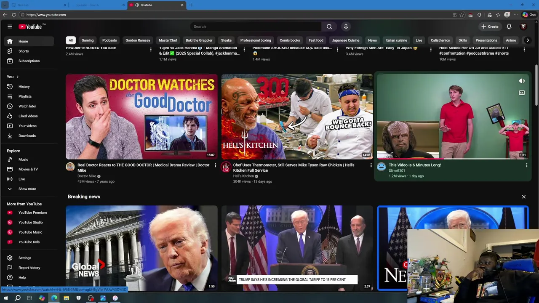Open options for PewDiePie RUINED YouTube video
Viewport: 539px width, 303px height.
[x=151, y=50]
